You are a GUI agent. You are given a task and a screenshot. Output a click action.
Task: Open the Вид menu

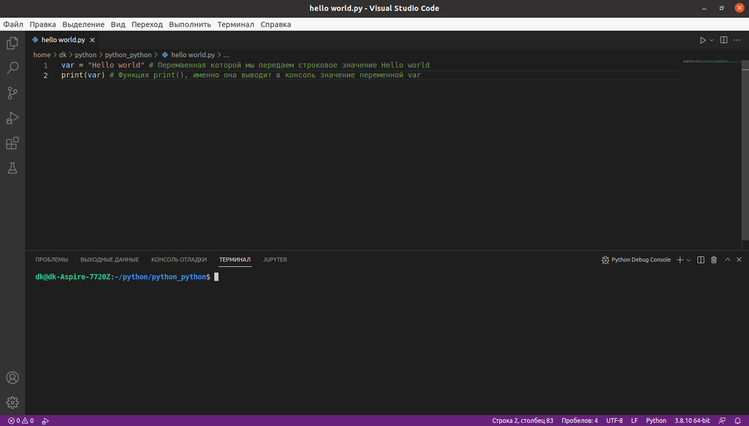[118, 24]
